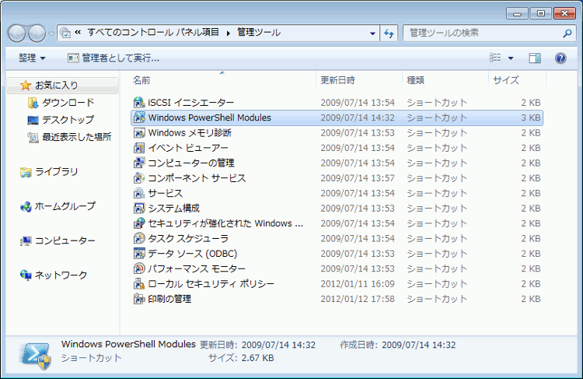Select ネットワーク in the navigation pane

tap(61, 275)
